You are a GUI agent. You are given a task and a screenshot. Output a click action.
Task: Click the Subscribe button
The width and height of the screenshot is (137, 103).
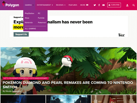[x=114, y=5]
